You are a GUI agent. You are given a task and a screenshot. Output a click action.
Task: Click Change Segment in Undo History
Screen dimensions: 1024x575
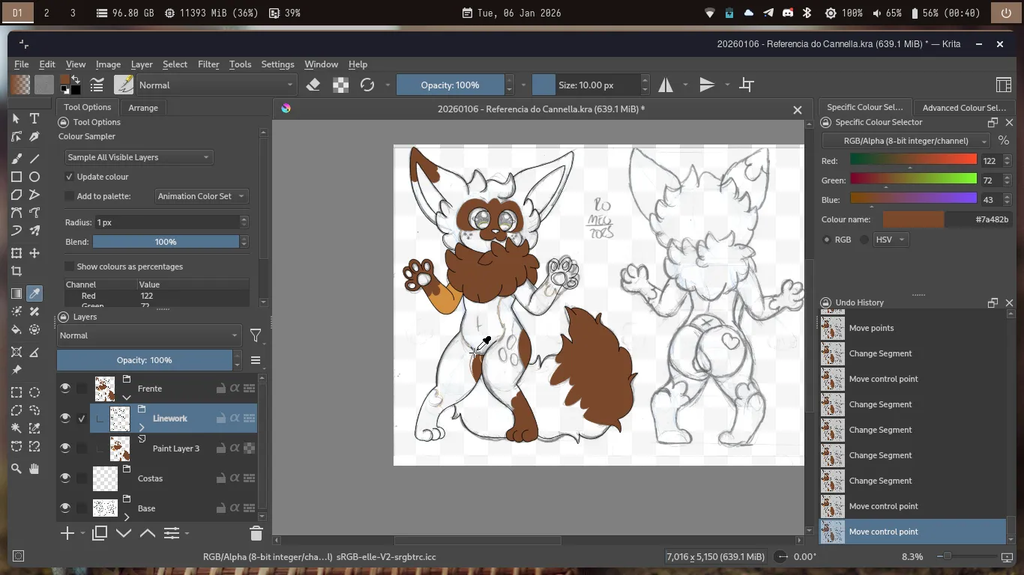pos(880,353)
